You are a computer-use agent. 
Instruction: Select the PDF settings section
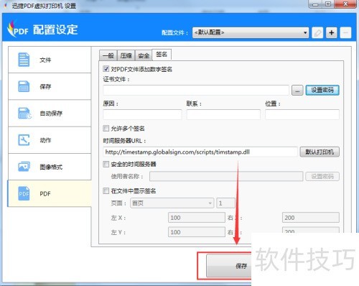(50, 193)
